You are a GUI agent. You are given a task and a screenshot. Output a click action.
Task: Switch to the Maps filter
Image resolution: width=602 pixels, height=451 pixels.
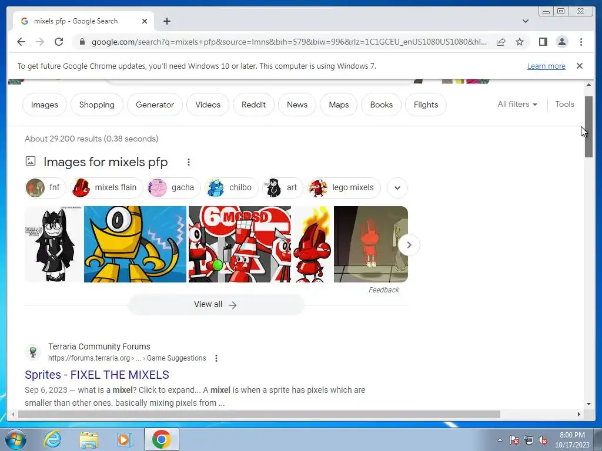point(339,105)
